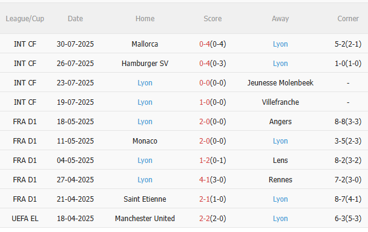This screenshot has width=368, height=232.
Task: Open the Jeunesse Molenbeek away team
Action: coord(280,82)
